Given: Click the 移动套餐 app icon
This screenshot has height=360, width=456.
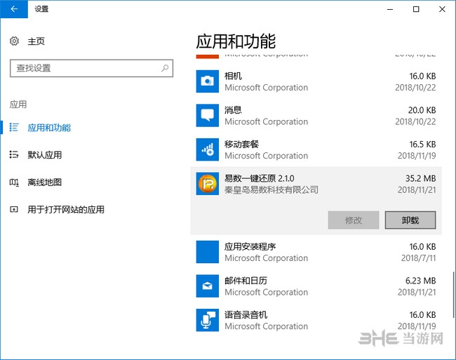Looking at the screenshot, I should coord(208,149).
